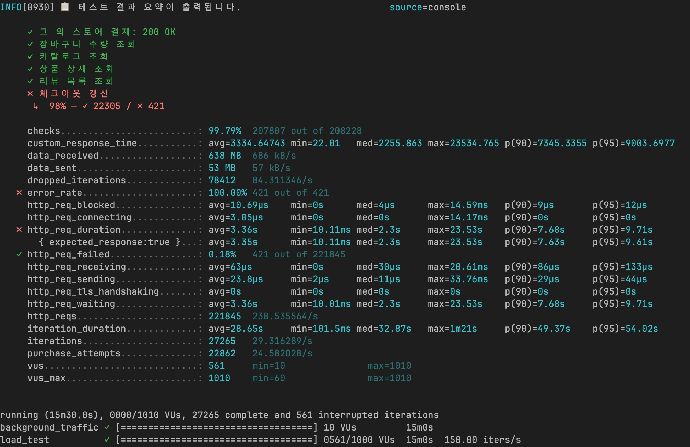This screenshot has height=447, width=690.
Task: Click iteration_duration 'max=1m21s'
Action: (x=452, y=329)
